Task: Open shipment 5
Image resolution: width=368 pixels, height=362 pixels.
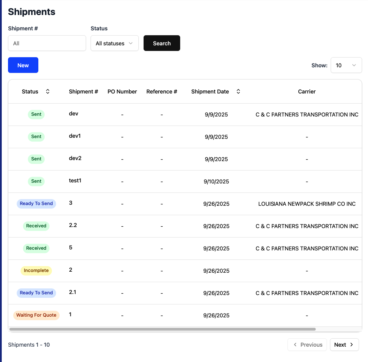Action: (71, 248)
